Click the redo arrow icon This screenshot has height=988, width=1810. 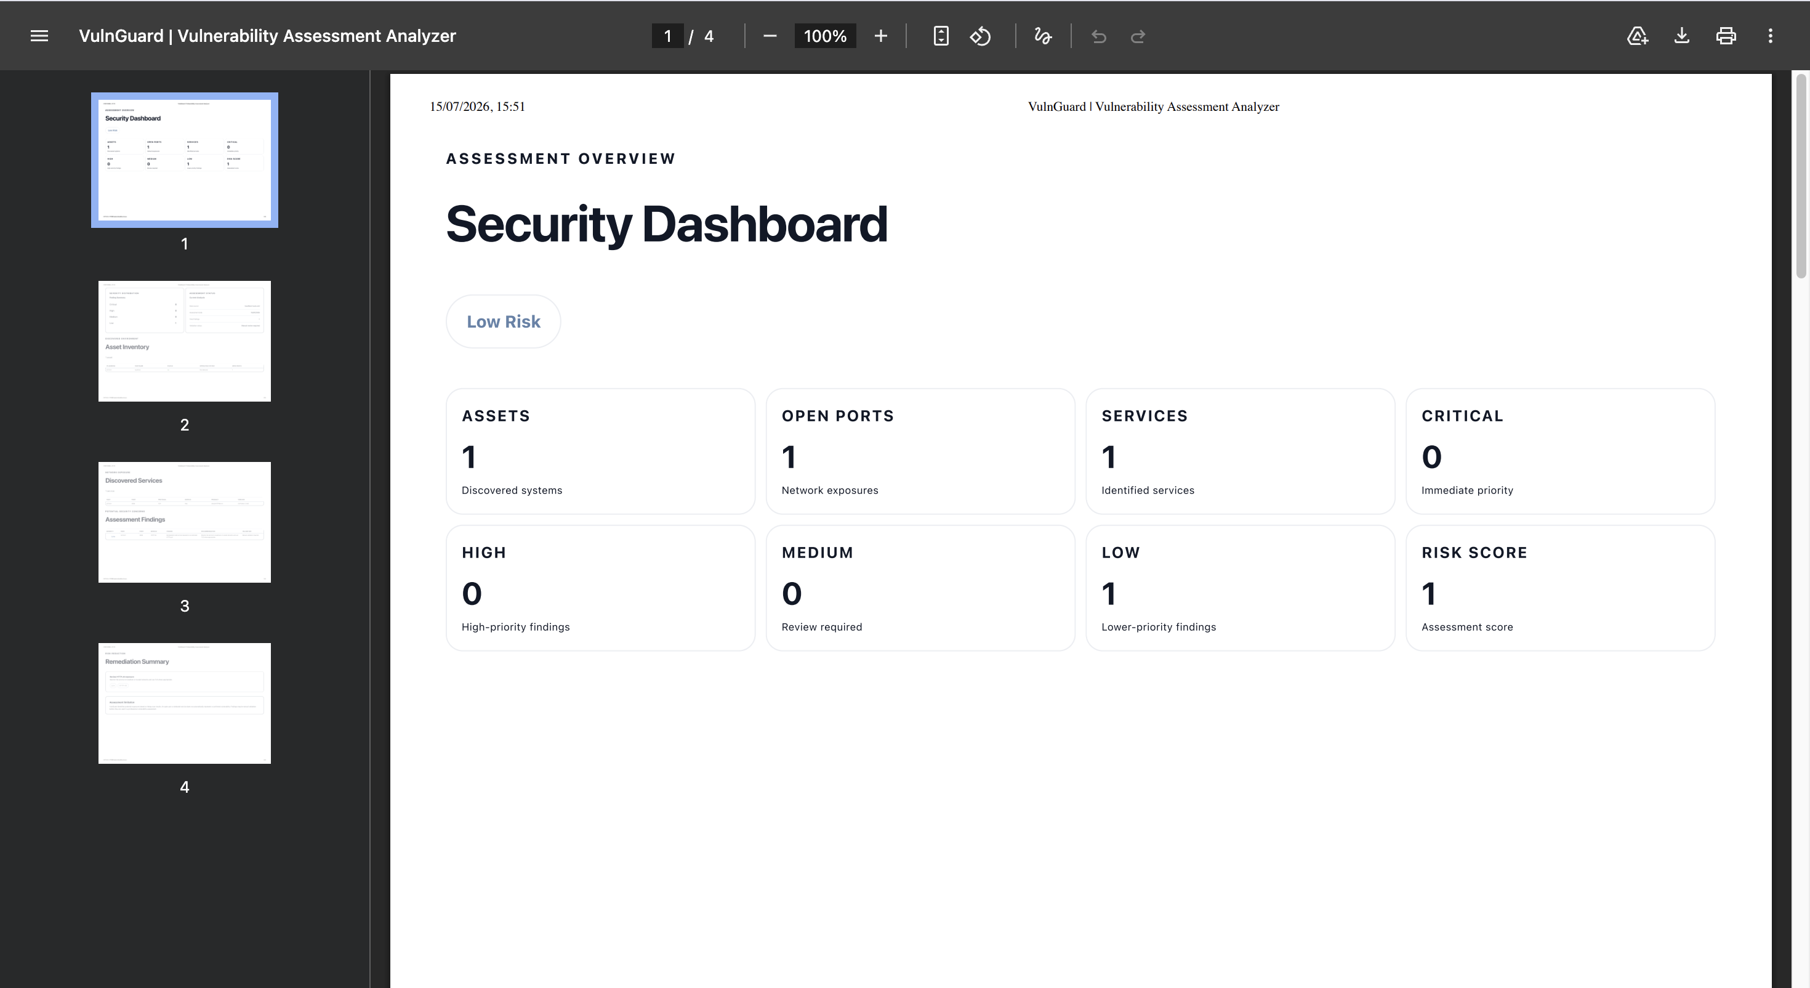(1138, 36)
